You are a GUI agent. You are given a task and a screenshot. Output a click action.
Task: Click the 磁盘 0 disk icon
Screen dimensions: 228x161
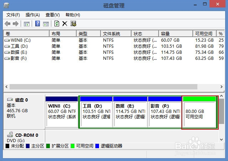(x=10, y=99)
